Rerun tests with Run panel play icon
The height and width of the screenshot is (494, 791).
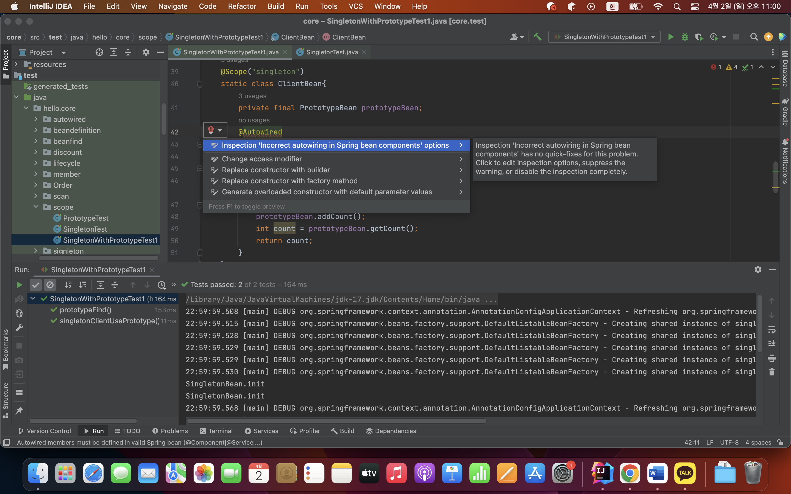coord(19,285)
